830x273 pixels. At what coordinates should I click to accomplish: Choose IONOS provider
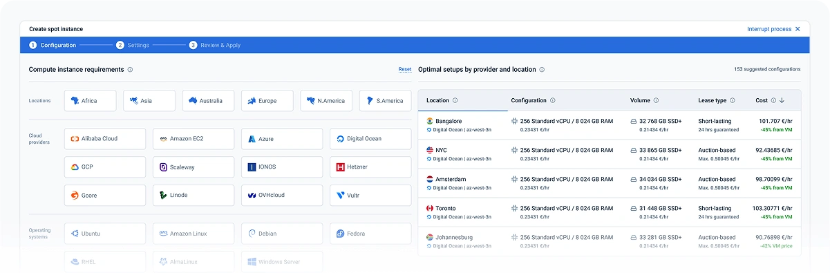click(282, 167)
